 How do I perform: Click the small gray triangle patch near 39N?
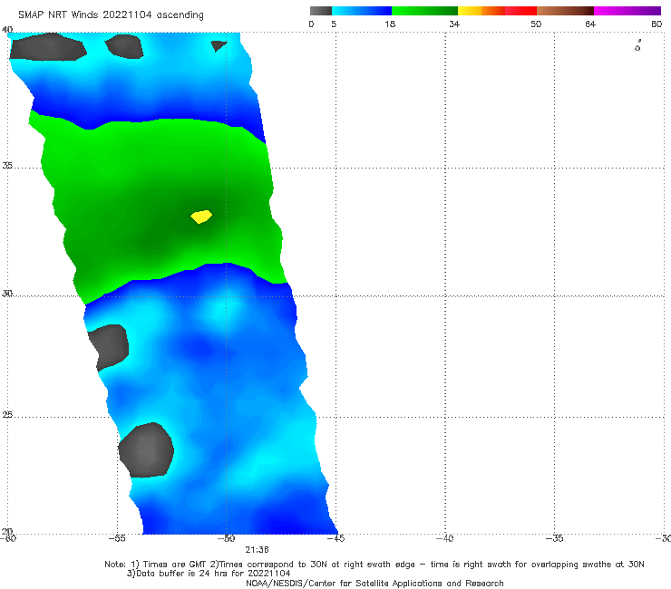point(219,45)
